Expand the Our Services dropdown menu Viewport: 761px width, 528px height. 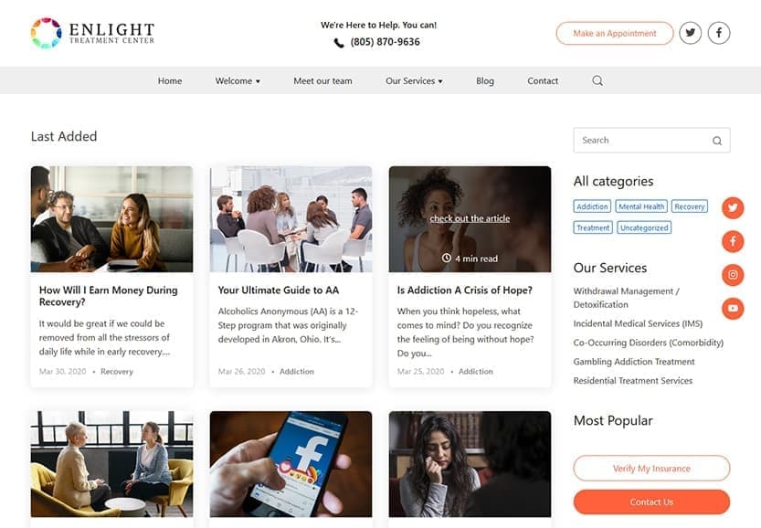click(414, 81)
